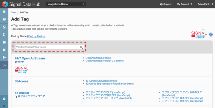Screen dimensions: 215x108
Task: Open the email envelope icon in sidebar
Action: [4, 42]
